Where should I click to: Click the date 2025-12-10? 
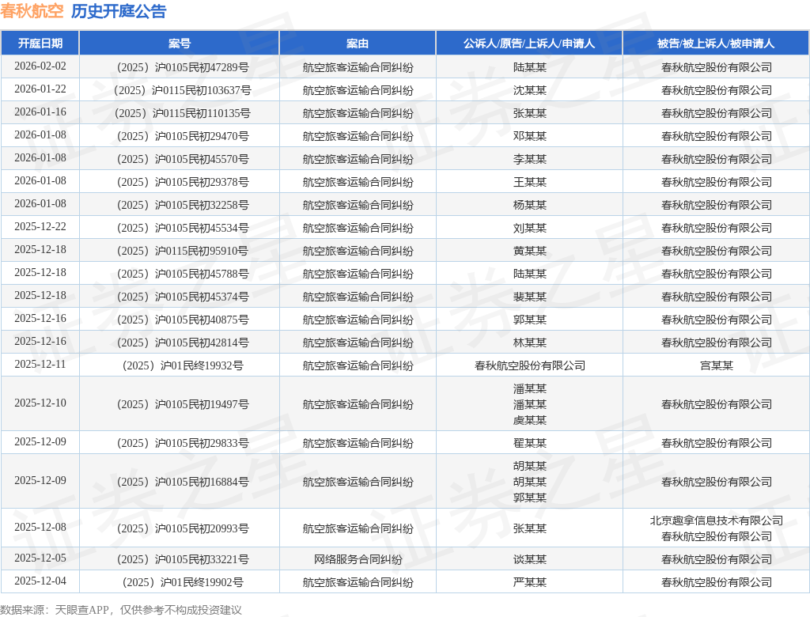pyautogui.click(x=40, y=403)
